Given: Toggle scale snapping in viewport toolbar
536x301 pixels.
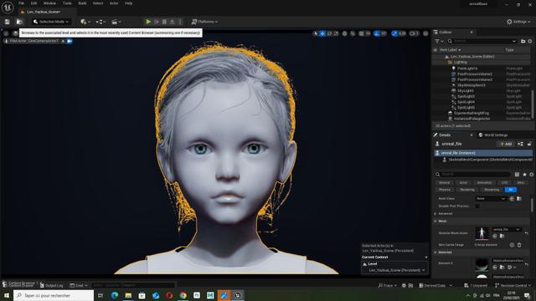Looking at the screenshot, I should tap(394, 33).
